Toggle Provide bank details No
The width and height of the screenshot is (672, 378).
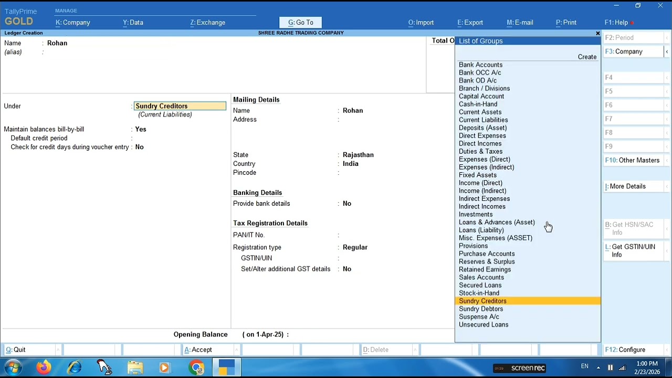[x=347, y=204]
